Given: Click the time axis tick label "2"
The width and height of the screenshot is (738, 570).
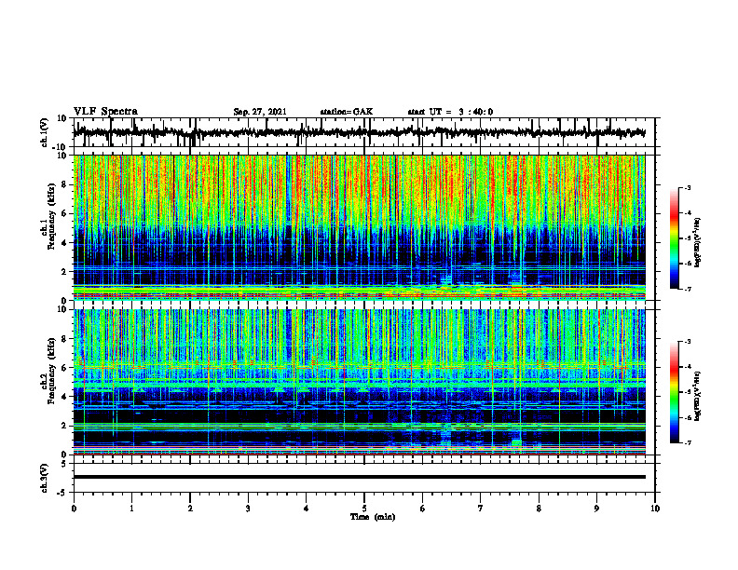Looking at the screenshot, I should click(190, 509).
